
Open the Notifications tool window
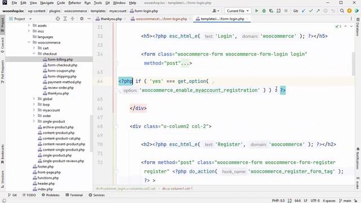[358, 158]
